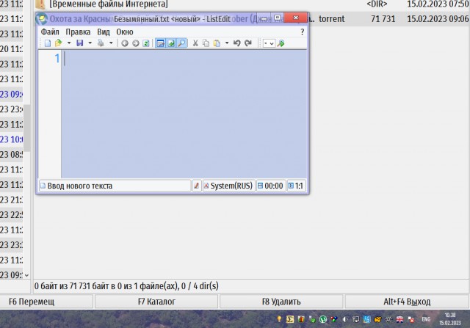Click the light bulb tray icon
Image resolution: width=470 pixels, height=328 pixels.
pos(279,319)
